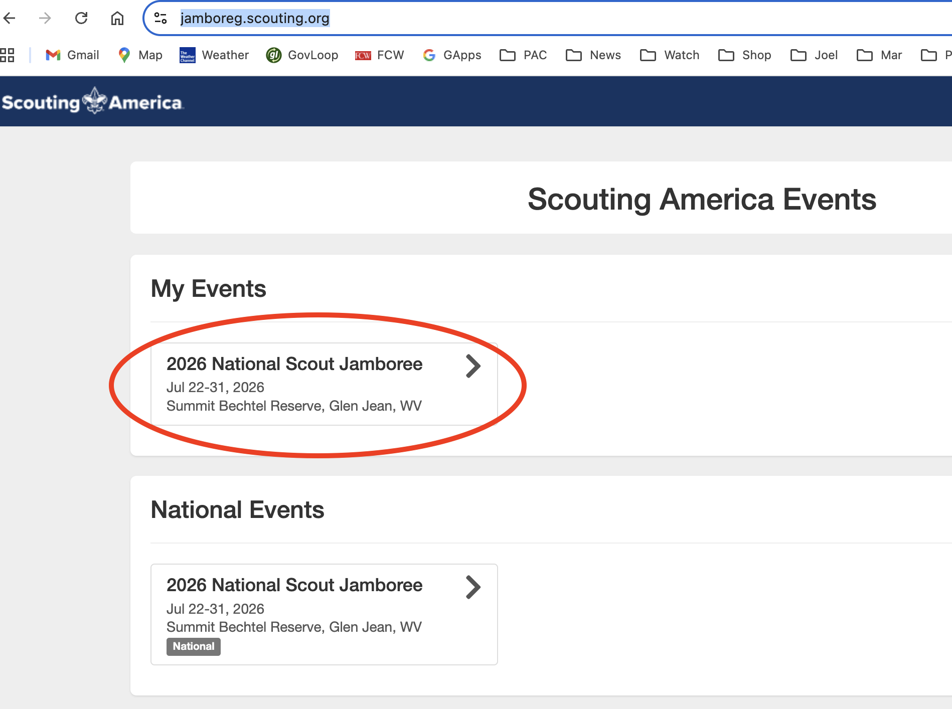The width and height of the screenshot is (952, 709).
Task: Expand the PAC bookmarks folder
Action: [x=523, y=55]
